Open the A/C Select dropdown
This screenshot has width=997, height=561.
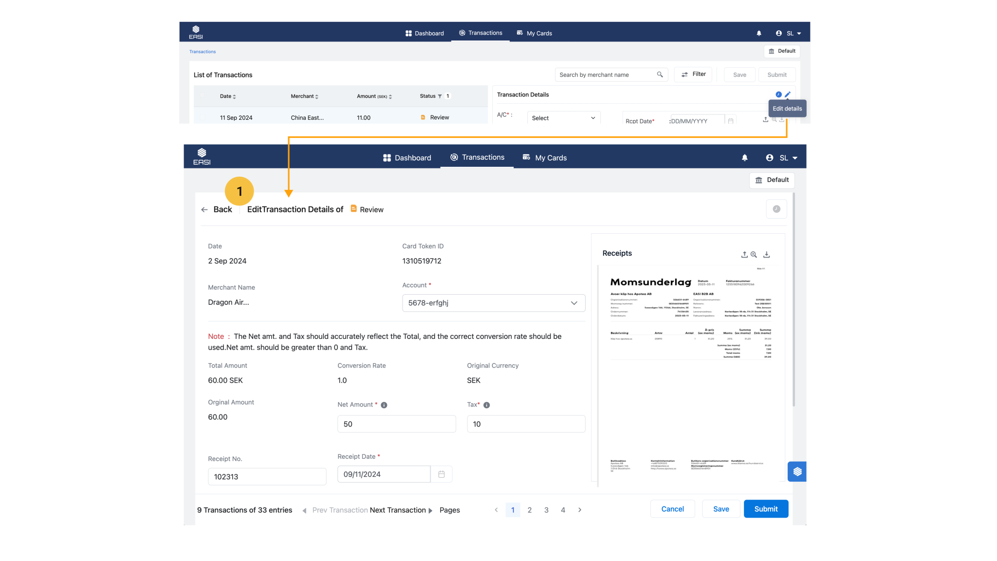click(563, 118)
